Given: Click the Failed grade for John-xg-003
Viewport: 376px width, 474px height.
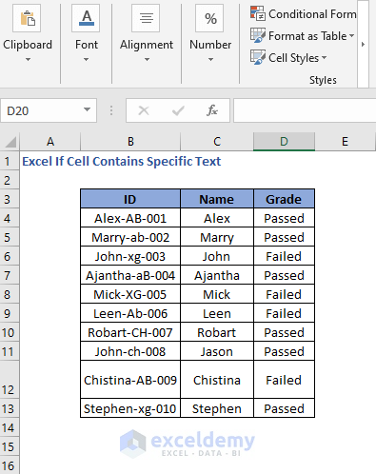Looking at the screenshot, I should pos(284,256).
